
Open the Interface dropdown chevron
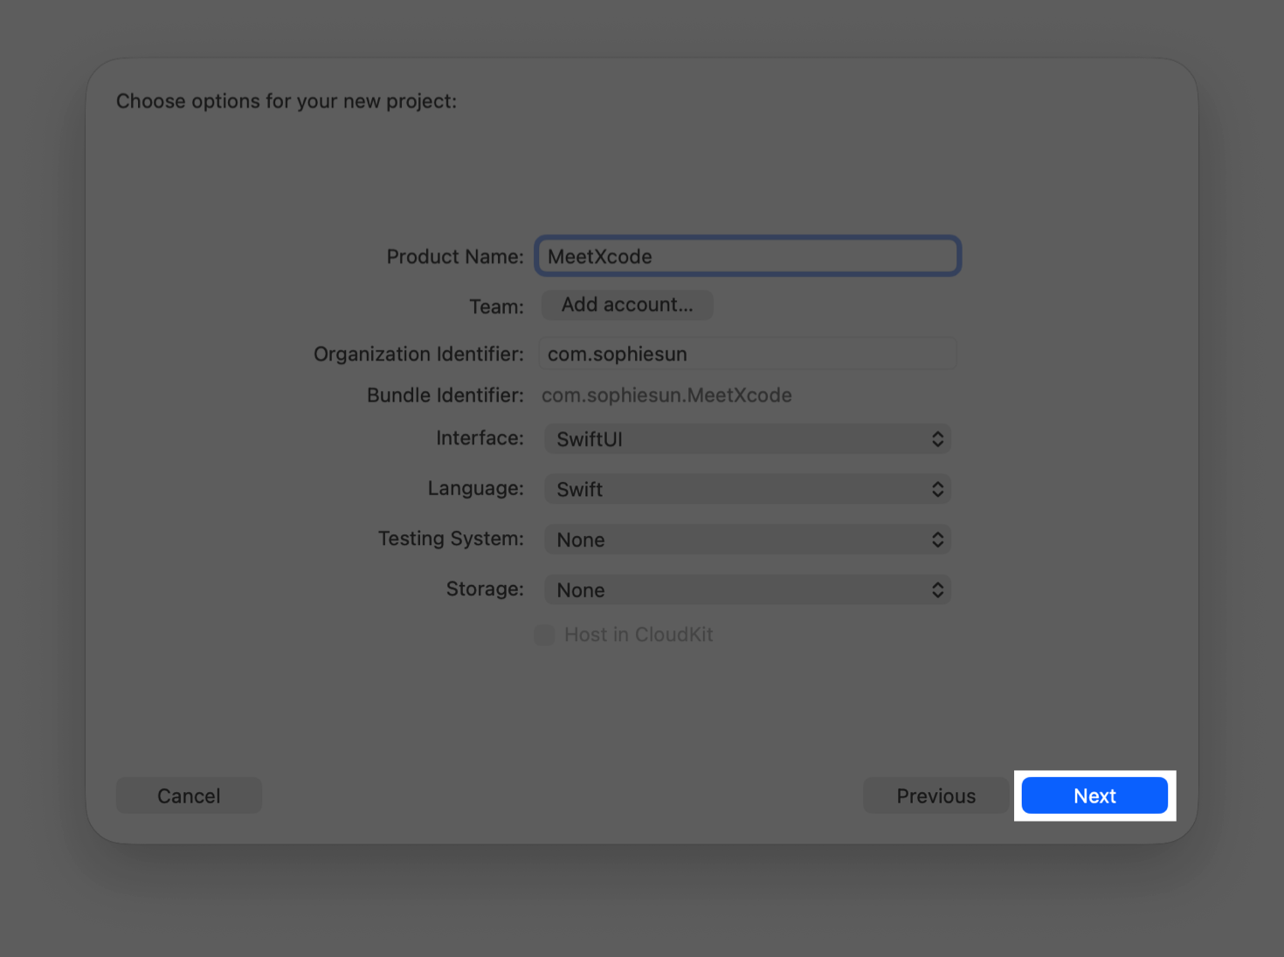pyautogui.click(x=937, y=438)
